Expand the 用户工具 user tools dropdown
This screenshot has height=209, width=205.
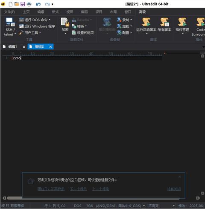click(x=40, y=32)
